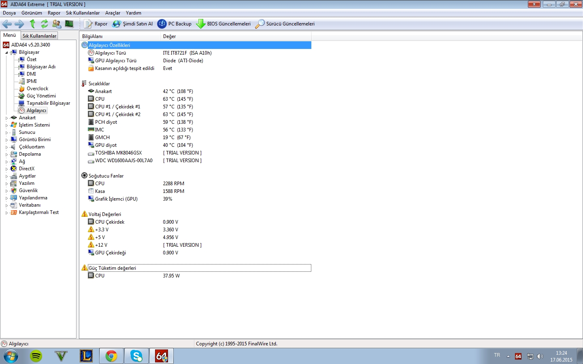Image resolution: width=583 pixels, height=364 pixels.
Task: Expand the İşletim Sistemi node
Action: coord(6,125)
